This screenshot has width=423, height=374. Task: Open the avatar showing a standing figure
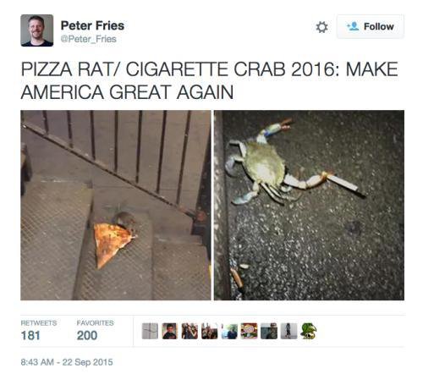tap(288, 331)
